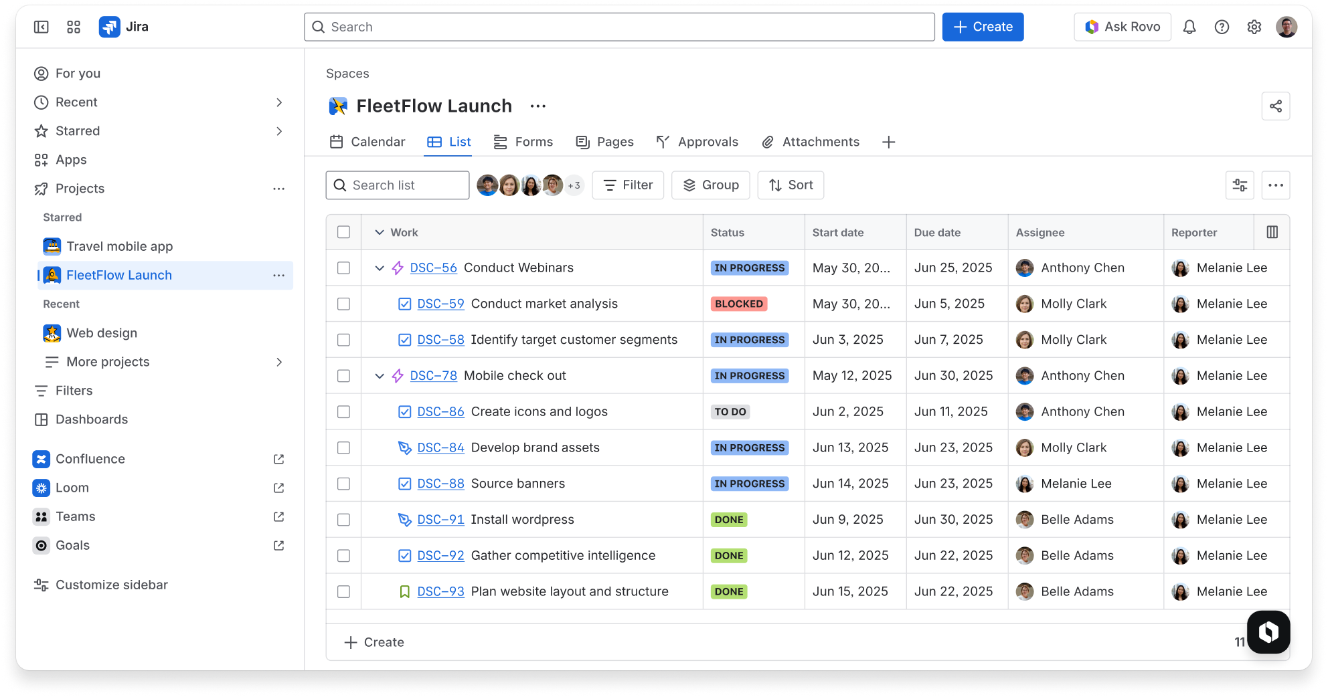Screen dimensions: 1328x697
Task: Focus the top Search field
Action: click(x=619, y=27)
